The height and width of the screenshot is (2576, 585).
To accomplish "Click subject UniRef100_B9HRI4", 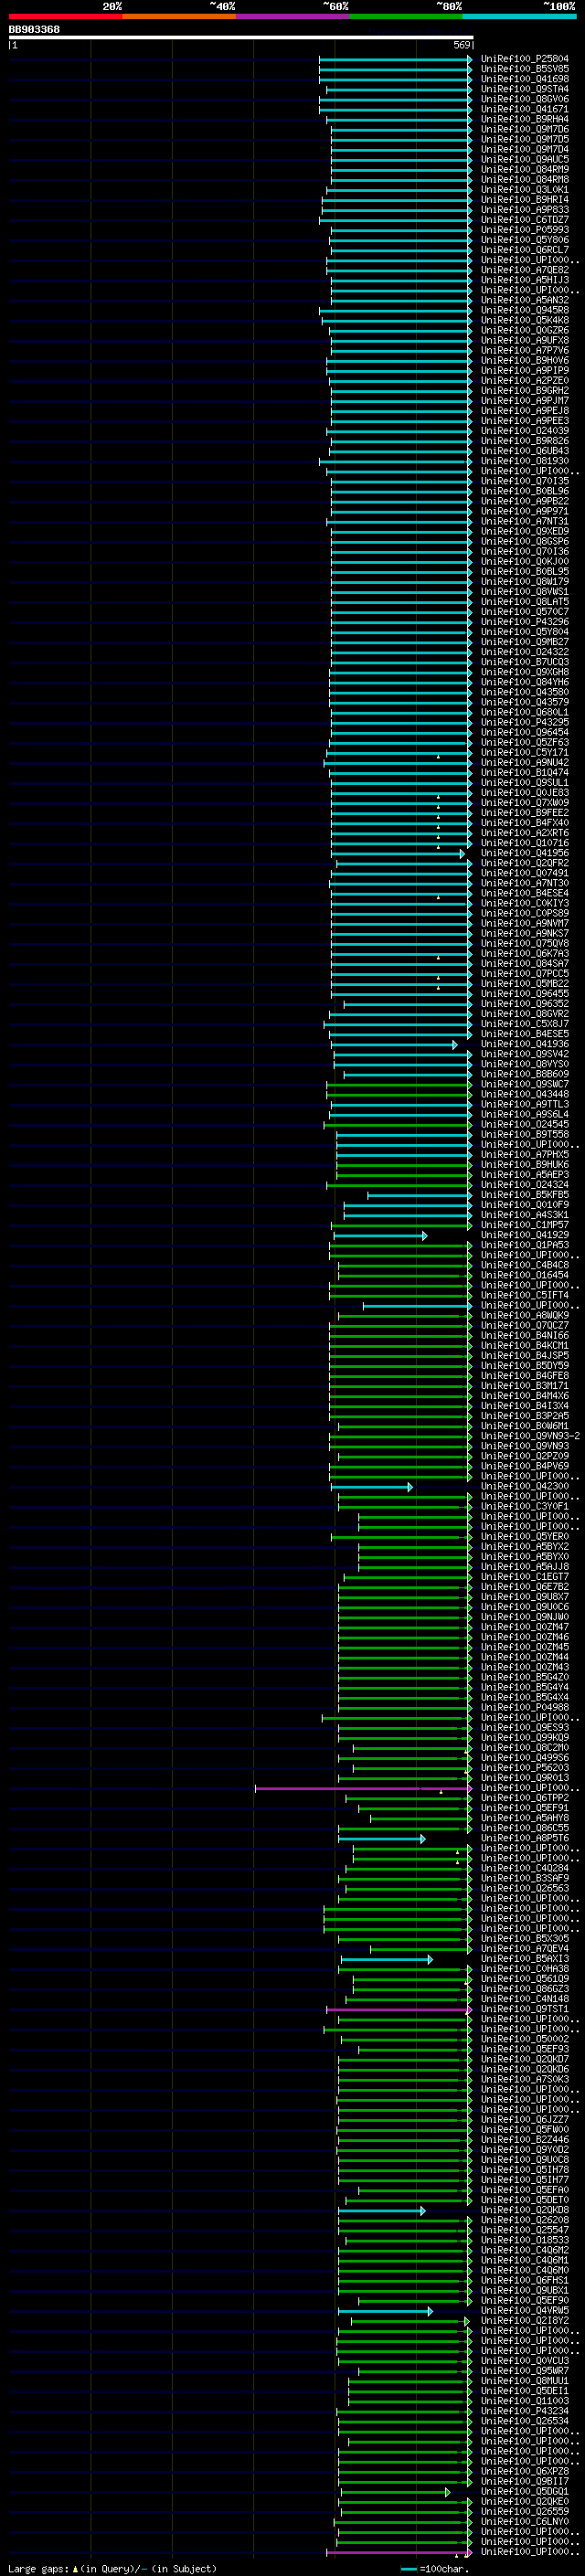I will [525, 199].
